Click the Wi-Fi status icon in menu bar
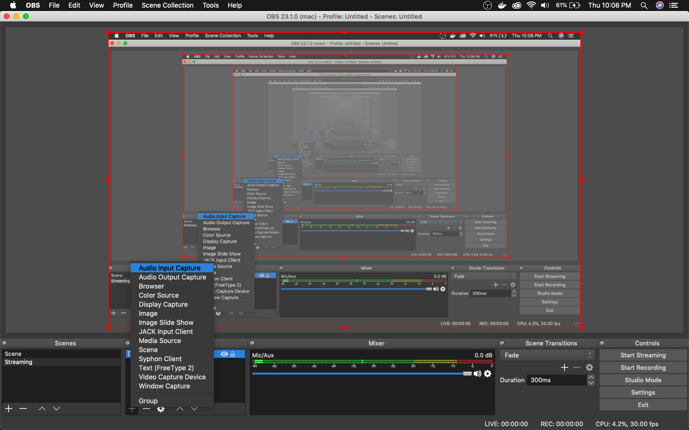 point(531,5)
